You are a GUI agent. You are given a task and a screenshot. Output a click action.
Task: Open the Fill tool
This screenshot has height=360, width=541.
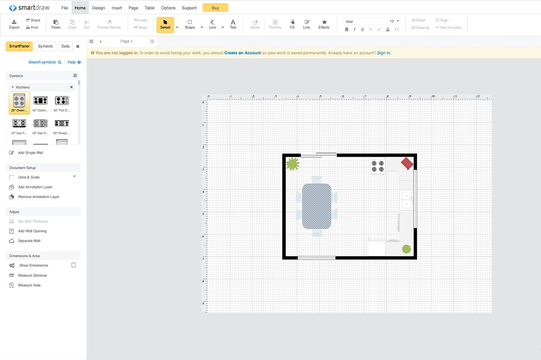292,24
